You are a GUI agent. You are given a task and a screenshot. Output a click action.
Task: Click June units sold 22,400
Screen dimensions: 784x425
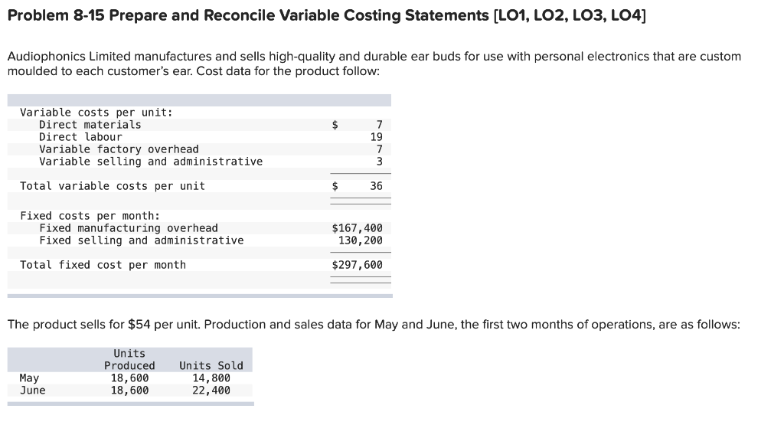click(211, 391)
